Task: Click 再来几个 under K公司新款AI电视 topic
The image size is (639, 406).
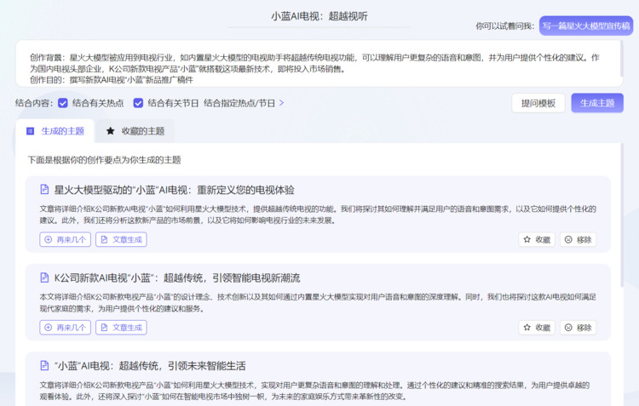Action: click(66, 328)
